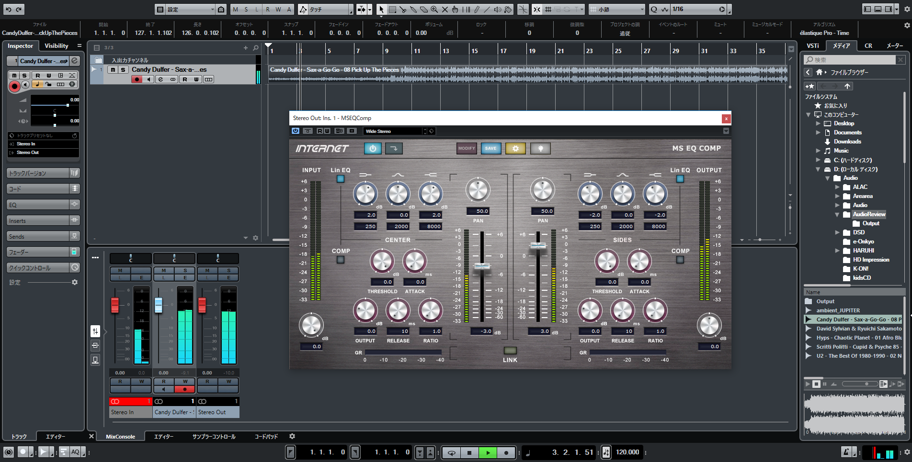
Task: Click the undo arrow in the toolbar
Action: coord(8,9)
